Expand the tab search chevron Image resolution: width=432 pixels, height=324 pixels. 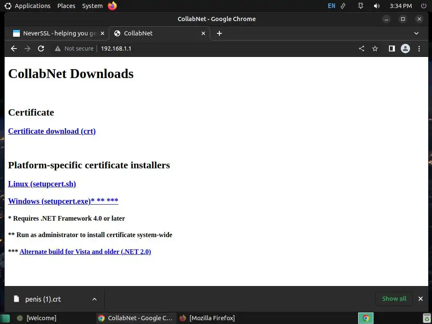pyautogui.click(x=416, y=33)
